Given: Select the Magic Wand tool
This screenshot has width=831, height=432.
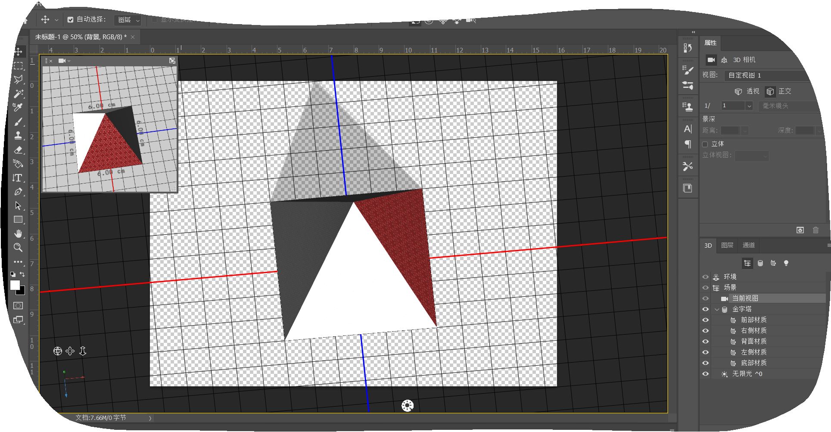Looking at the screenshot, I should (x=18, y=93).
